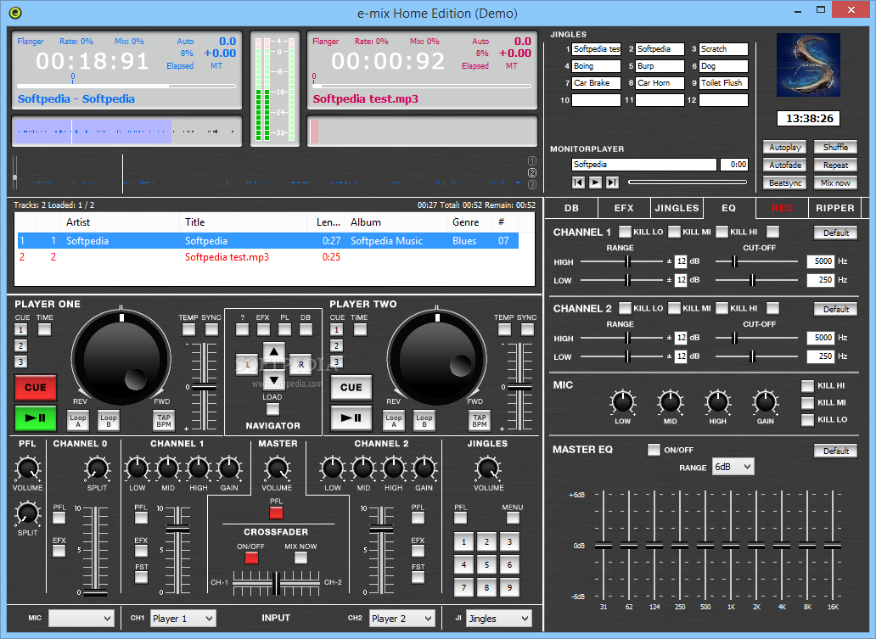Click Player Two play/pause button

pyautogui.click(x=351, y=418)
